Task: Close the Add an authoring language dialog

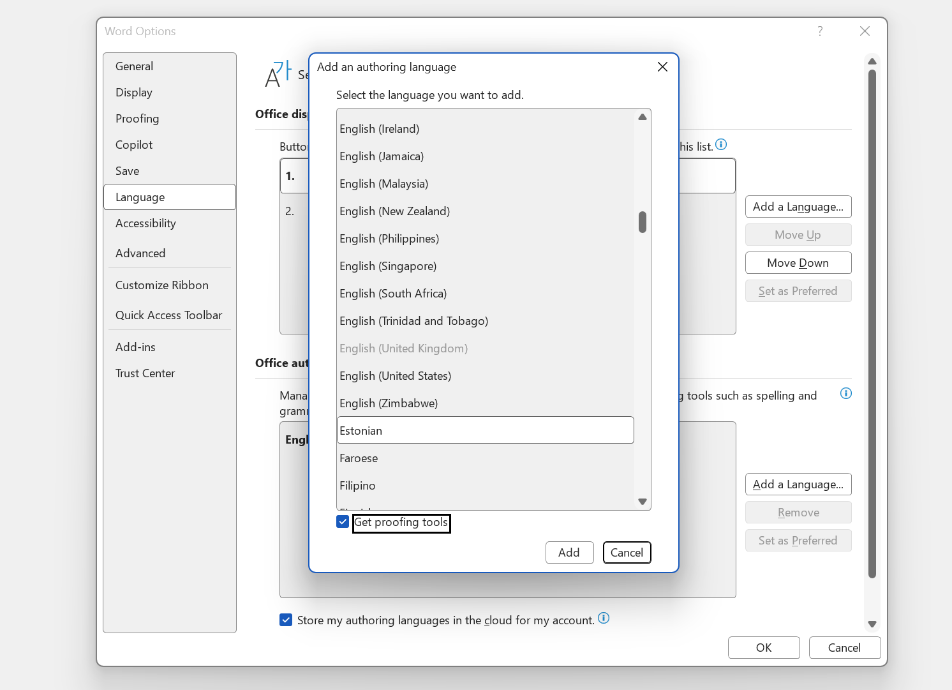Action: pyautogui.click(x=662, y=67)
